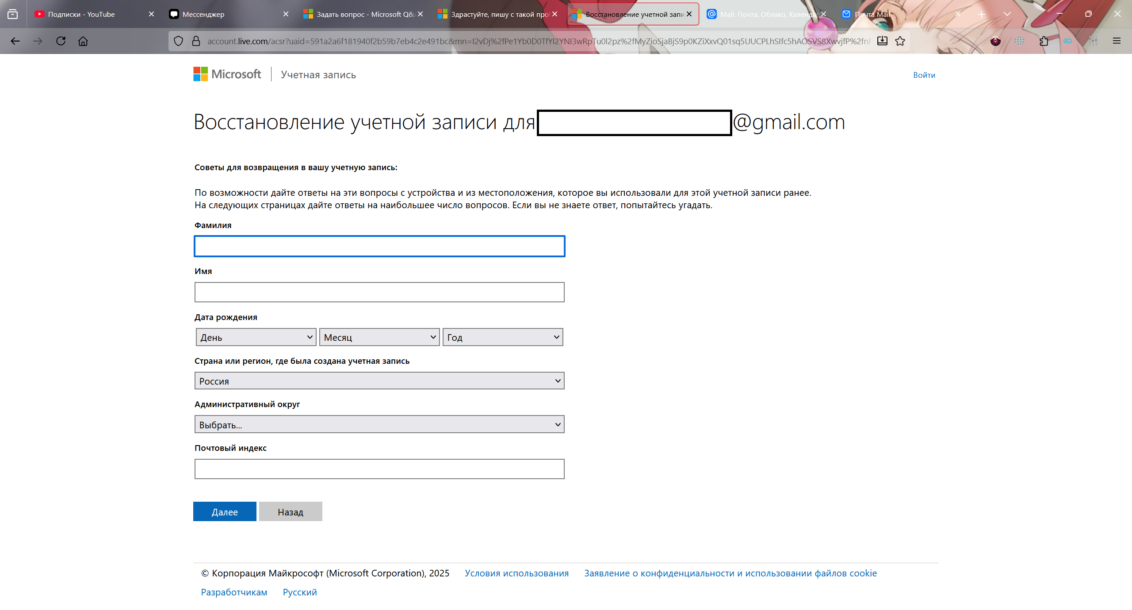Click the Назад button

click(291, 512)
